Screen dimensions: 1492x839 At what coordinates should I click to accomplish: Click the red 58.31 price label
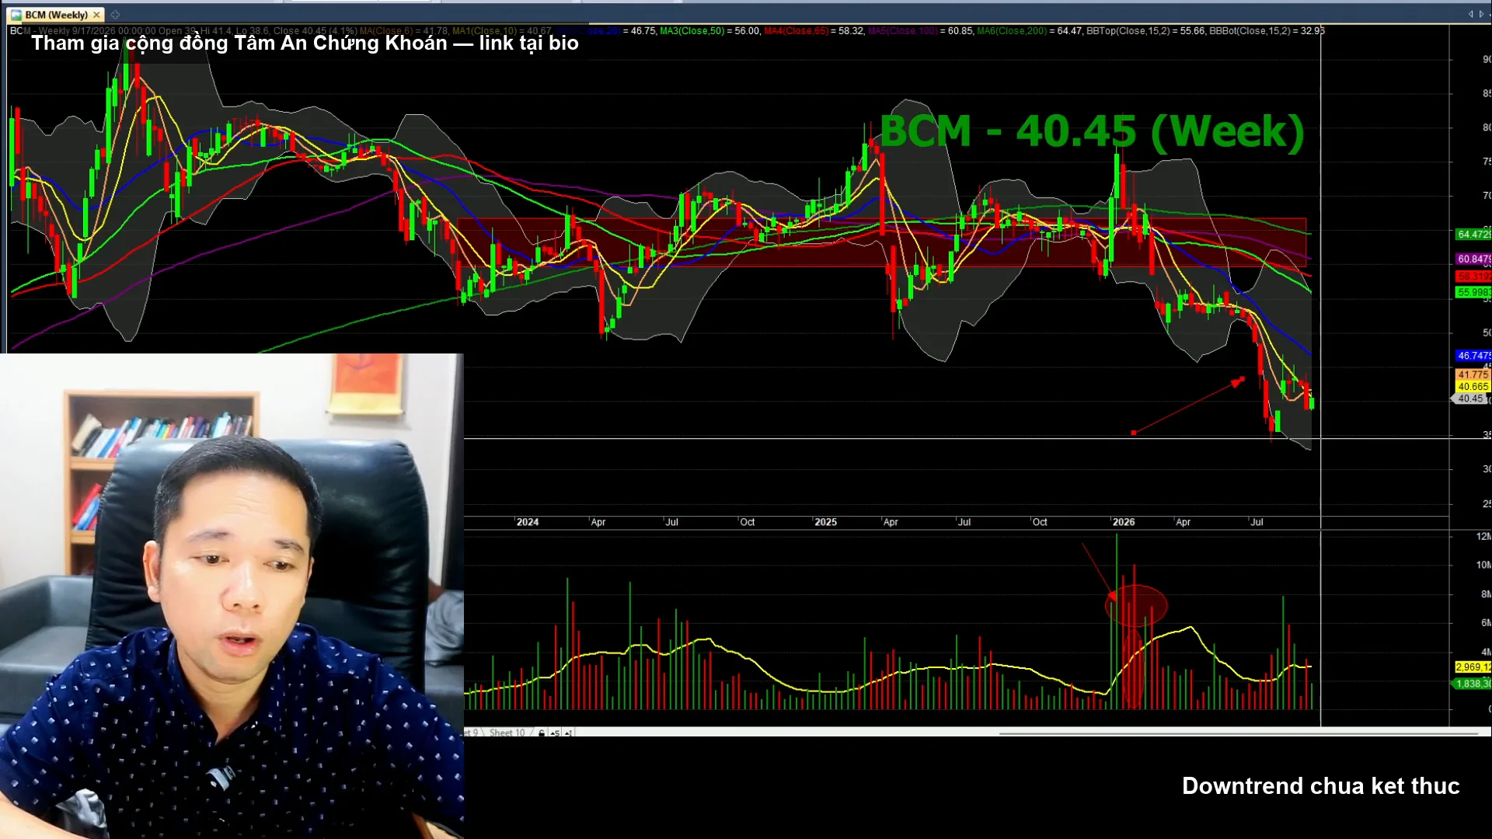coord(1473,276)
